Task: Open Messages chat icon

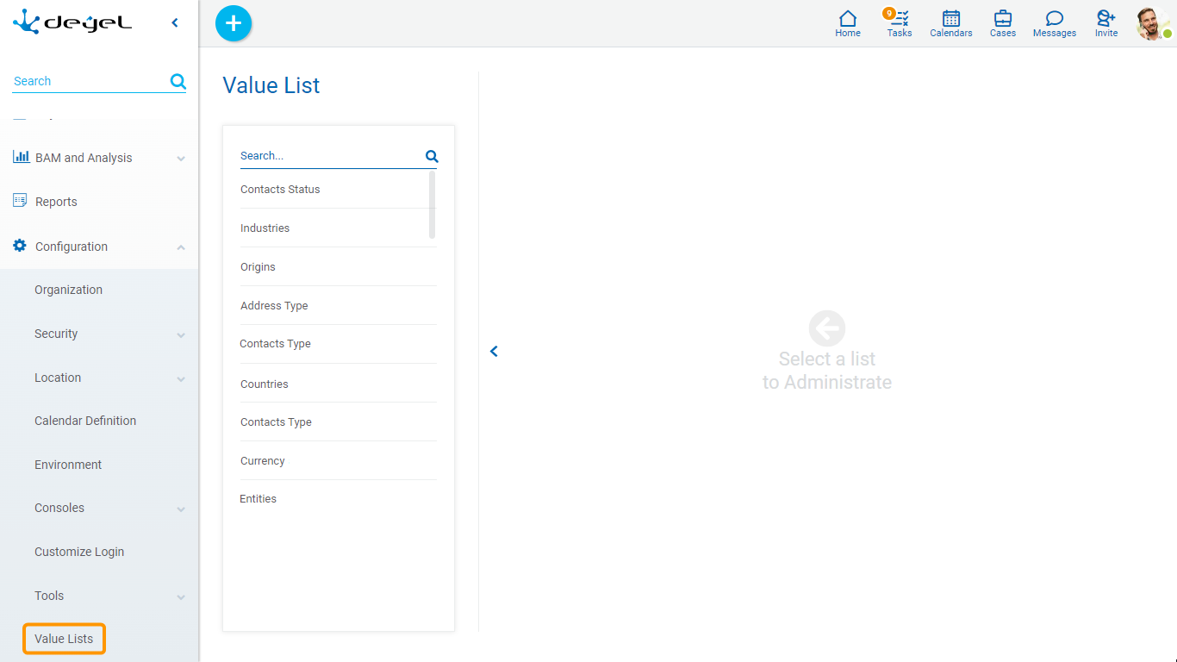Action: tap(1055, 23)
